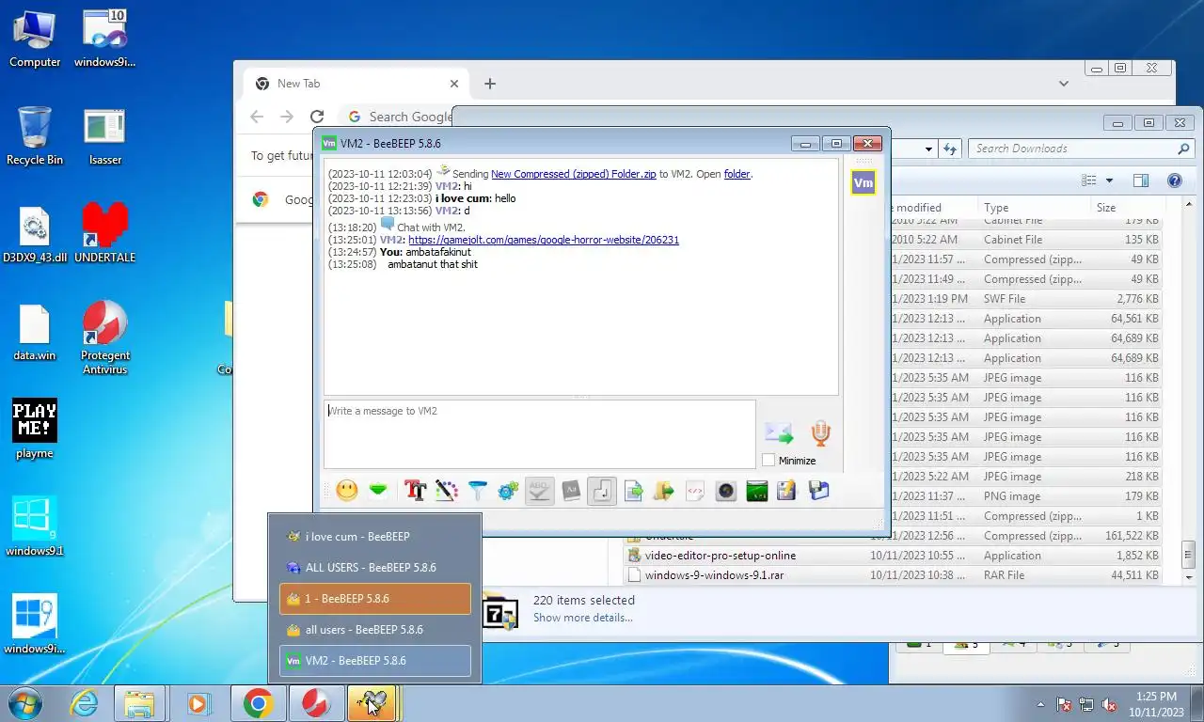The height and width of the screenshot is (722, 1204).
Task: Click the taskbar clock showing 1:25 PM
Action: [x=1156, y=704]
